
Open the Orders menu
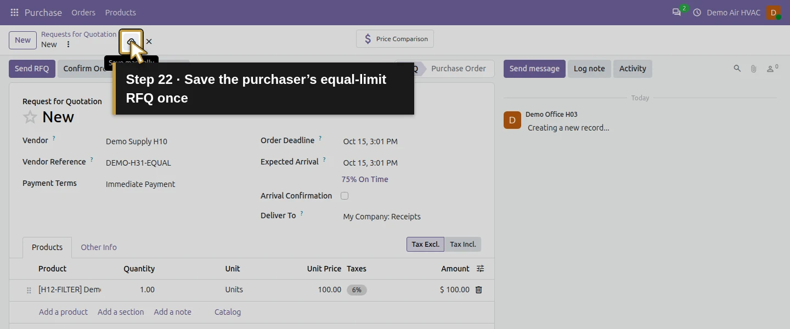pyautogui.click(x=83, y=12)
